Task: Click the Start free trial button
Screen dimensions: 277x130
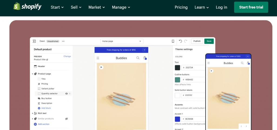Action: point(251,7)
